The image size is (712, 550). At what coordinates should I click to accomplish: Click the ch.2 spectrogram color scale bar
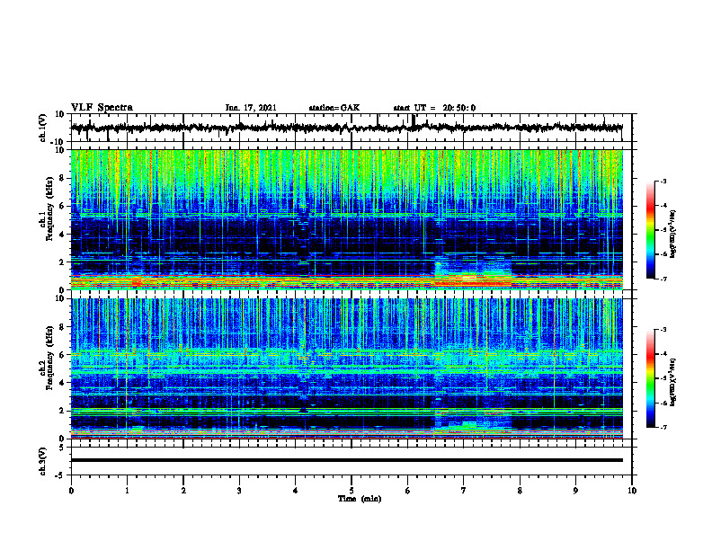pos(651,378)
